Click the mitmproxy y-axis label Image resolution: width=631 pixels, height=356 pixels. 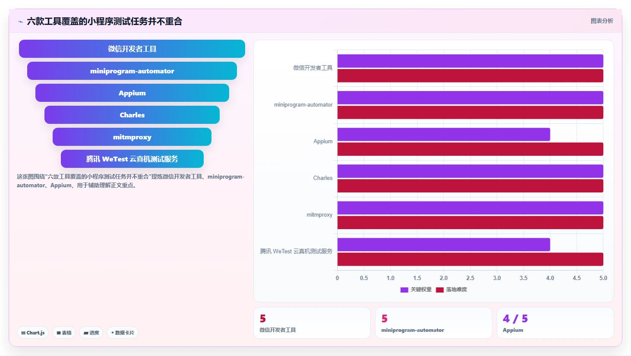(319, 214)
